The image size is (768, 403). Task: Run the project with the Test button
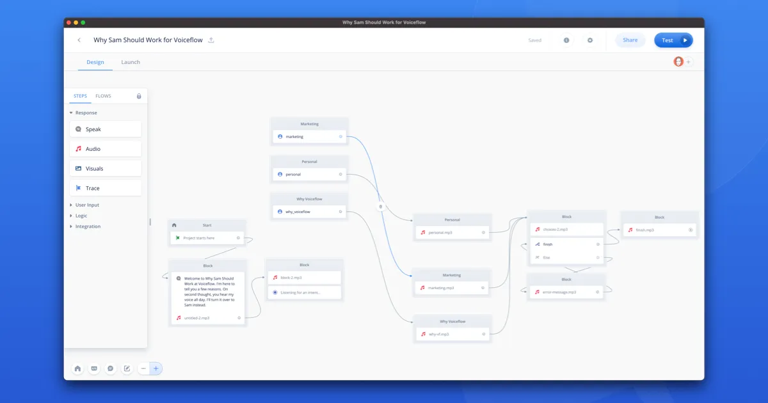[673, 40]
